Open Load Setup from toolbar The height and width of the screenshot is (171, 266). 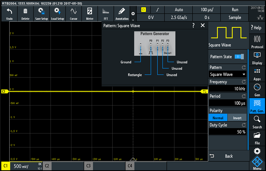point(57,14)
